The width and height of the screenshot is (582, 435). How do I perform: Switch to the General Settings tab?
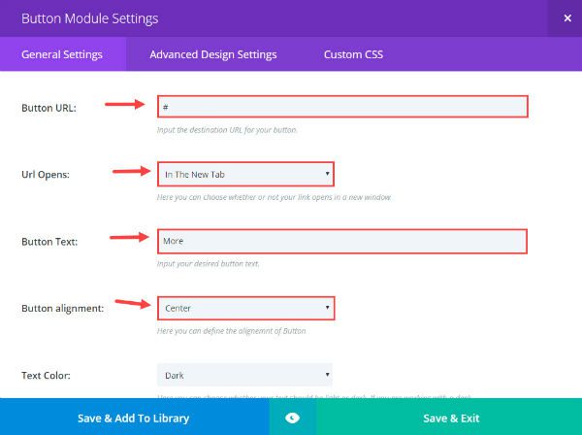click(x=62, y=54)
